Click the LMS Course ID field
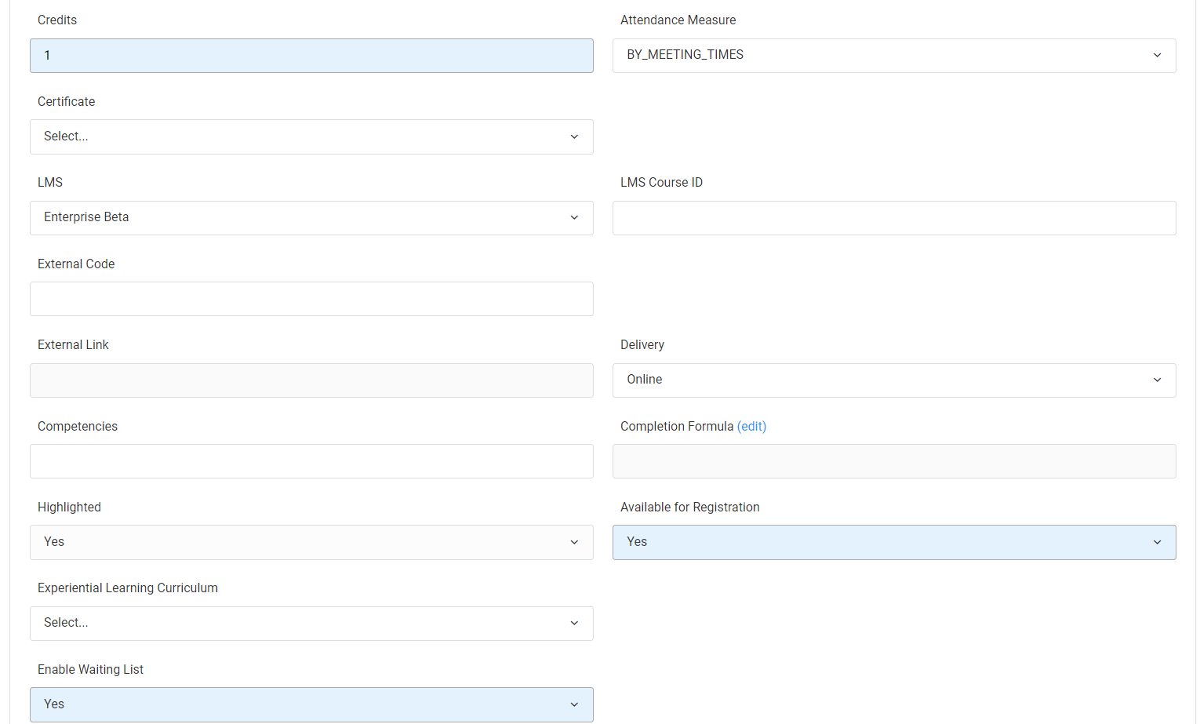 894,218
